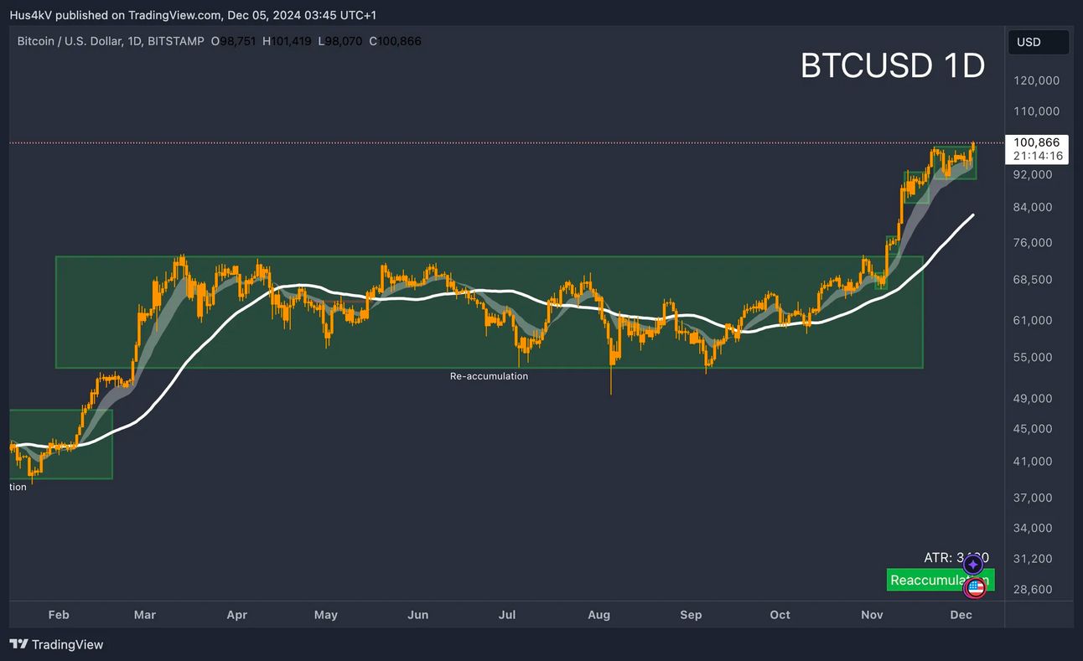Click the countdown timer 21:14:16 label

tap(1037, 156)
